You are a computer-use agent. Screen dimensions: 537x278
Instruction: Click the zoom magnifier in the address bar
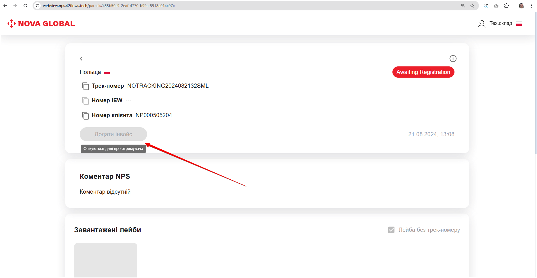point(463,6)
